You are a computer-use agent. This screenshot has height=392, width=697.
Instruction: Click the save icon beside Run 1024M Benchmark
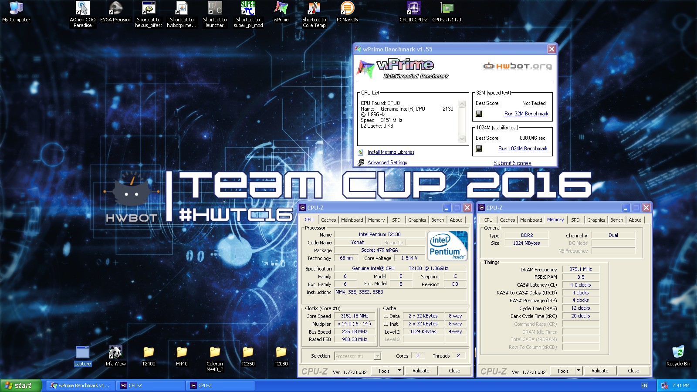click(479, 149)
